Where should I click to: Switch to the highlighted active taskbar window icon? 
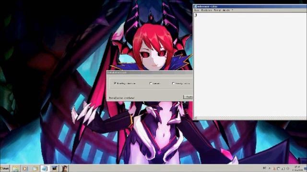click(45, 169)
